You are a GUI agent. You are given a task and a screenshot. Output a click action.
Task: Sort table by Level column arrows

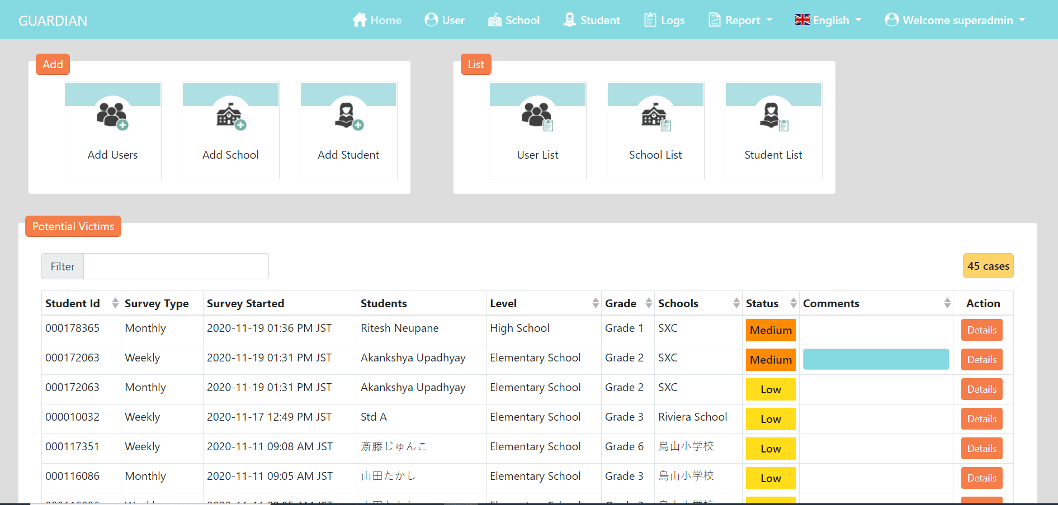pos(596,303)
